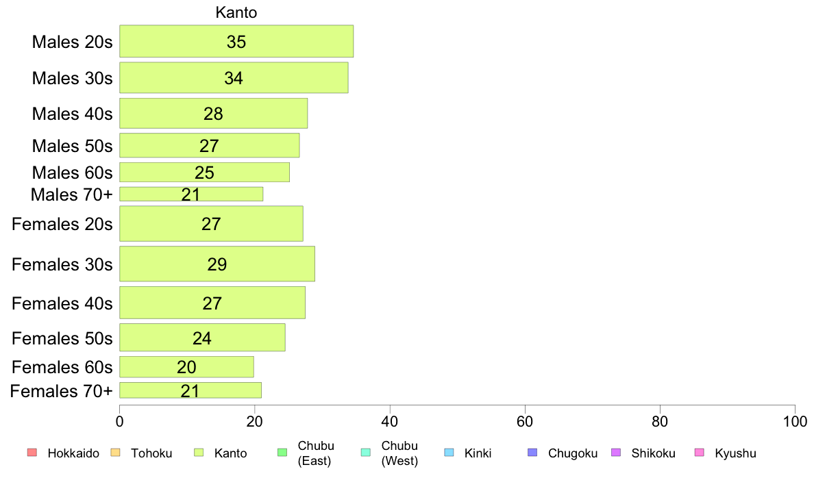Click the Chugoku blue legend swatch
The width and height of the screenshot is (814, 504).
point(532,453)
